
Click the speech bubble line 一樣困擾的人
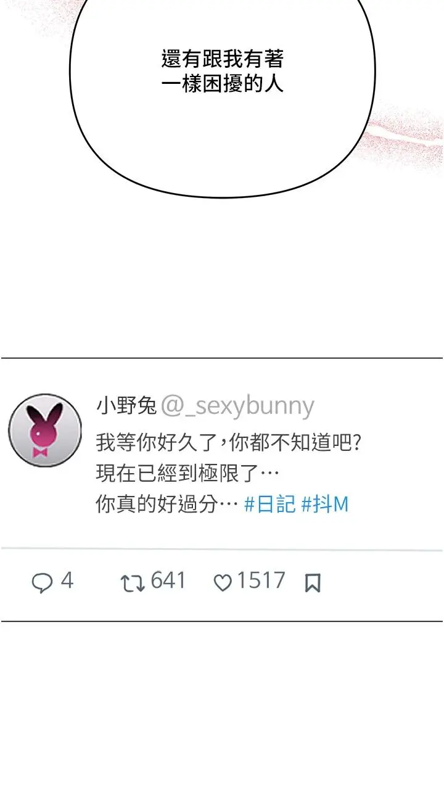coord(222,82)
